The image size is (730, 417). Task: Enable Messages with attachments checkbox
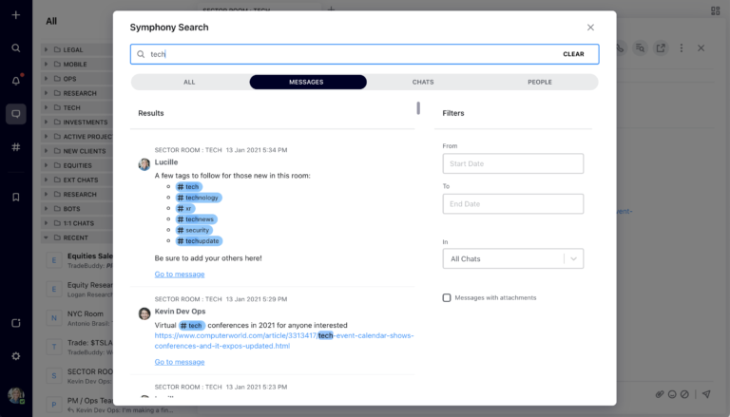[x=447, y=297]
